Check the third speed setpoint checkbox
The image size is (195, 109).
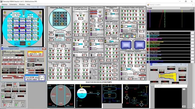12,58
